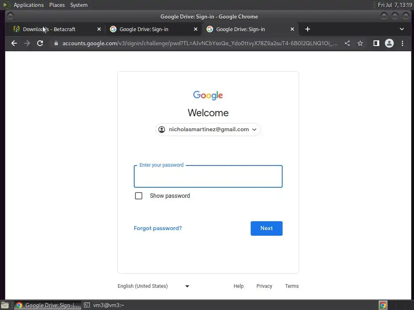
Task: Click the Welcome heading
Action: pyautogui.click(x=208, y=113)
